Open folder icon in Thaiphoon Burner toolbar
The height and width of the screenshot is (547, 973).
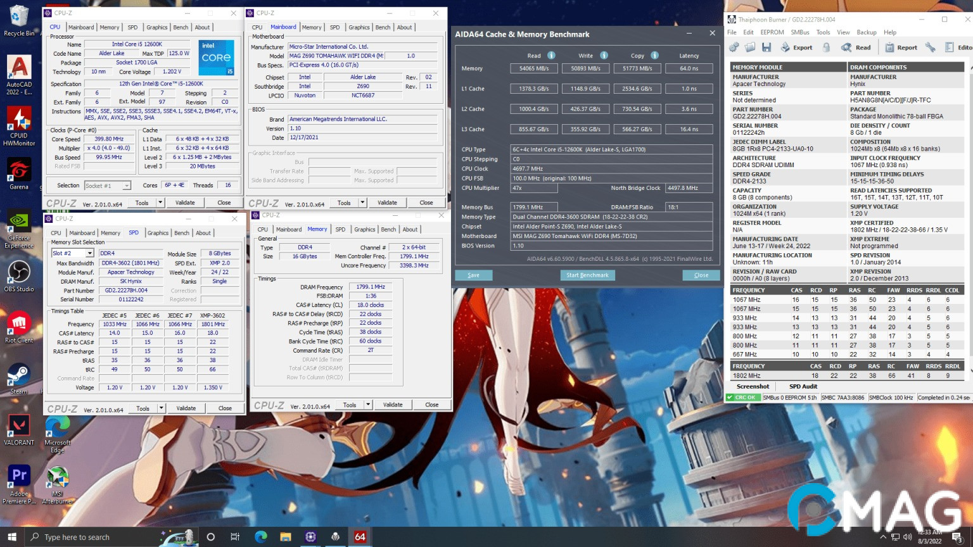[x=750, y=47]
